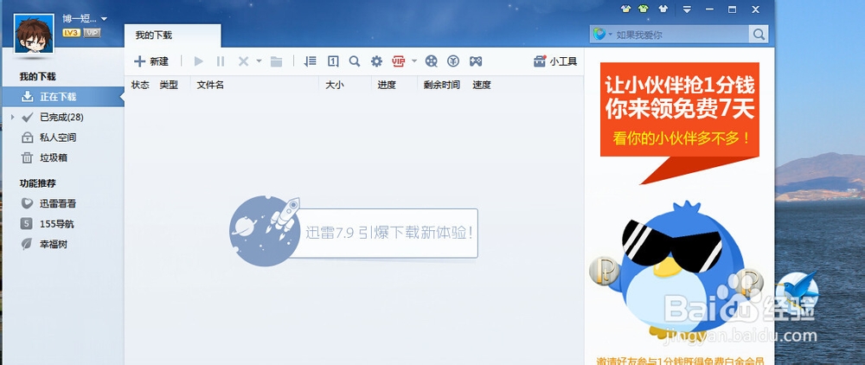Click the toolbar magnifier search icon
This screenshot has width=865, height=365.
(355, 61)
